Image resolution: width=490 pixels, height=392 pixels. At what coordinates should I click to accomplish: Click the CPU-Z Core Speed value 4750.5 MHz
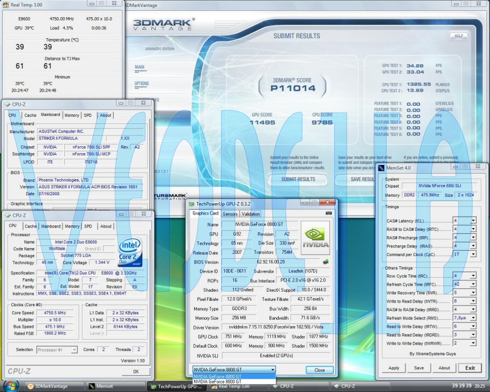[x=54, y=313]
